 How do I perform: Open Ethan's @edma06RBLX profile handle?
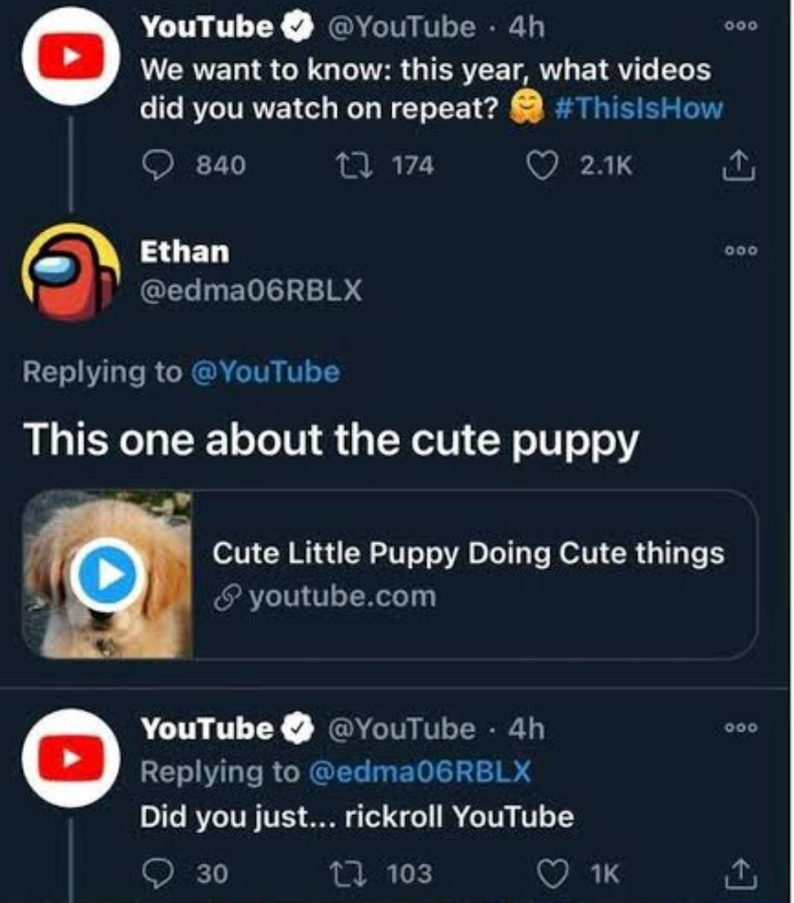click(251, 291)
